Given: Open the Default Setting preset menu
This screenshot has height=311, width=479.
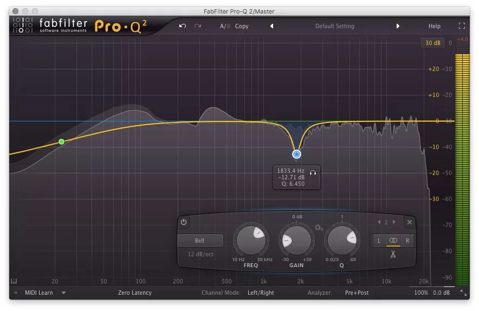Looking at the screenshot, I should (x=334, y=26).
